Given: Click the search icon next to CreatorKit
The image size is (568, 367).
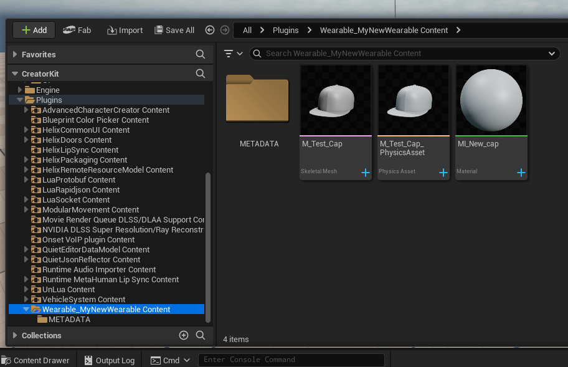Looking at the screenshot, I should point(201,74).
